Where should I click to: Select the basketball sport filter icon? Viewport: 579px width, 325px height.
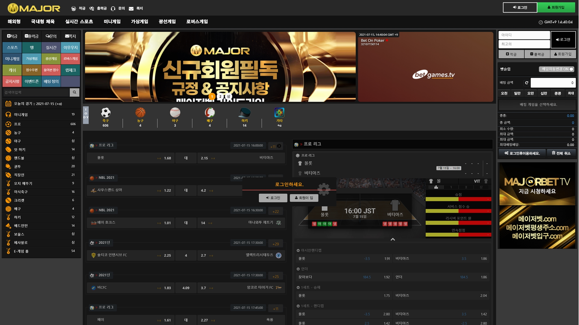[x=140, y=113]
